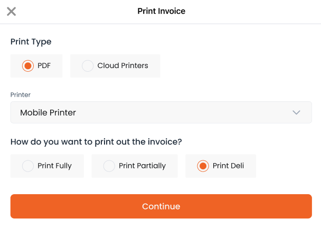
Task: Click the Continue button
Action: pos(161,206)
